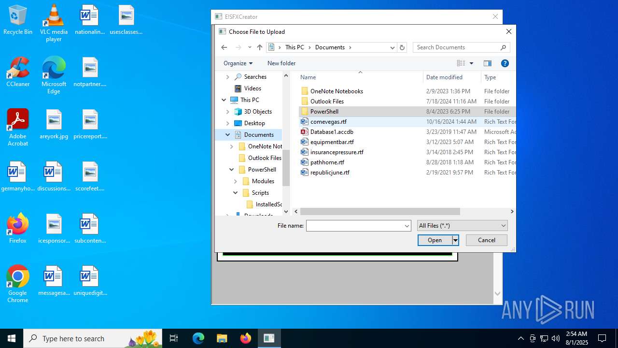The width and height of the screenshot is (618, 348).
Task: Click This PC in address bar
Action: [x=295, y=47]
